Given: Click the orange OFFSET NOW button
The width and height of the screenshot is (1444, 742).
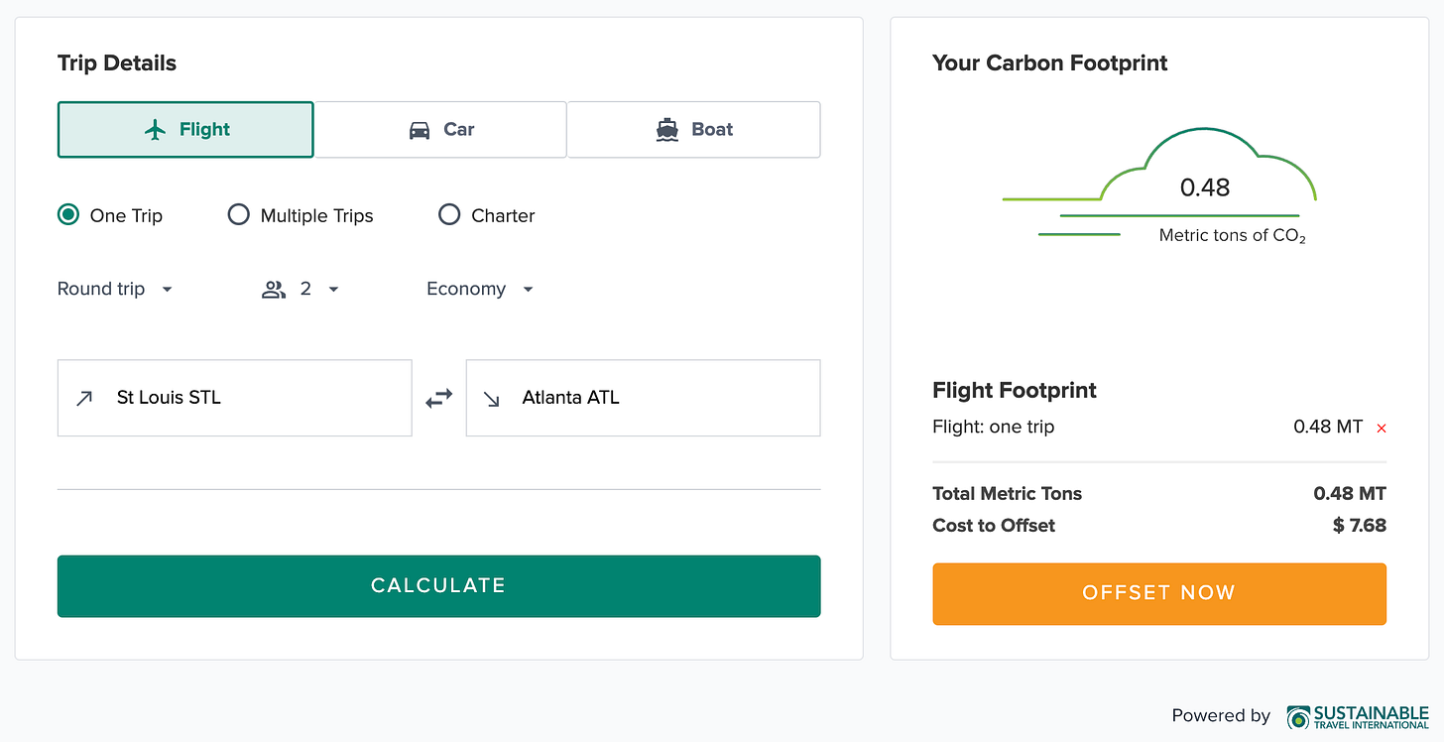Looking at the screenshot, I should coord(1159,594).
